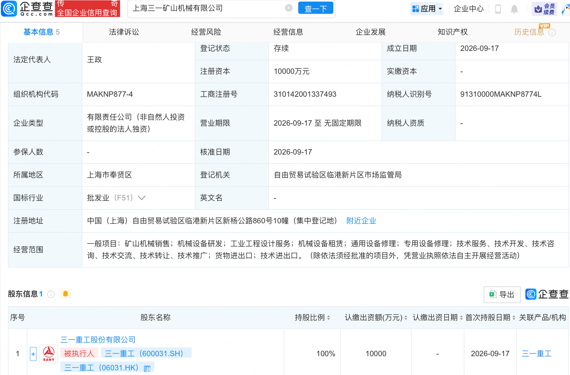Open the 应用 dropdown menu

coord(427,9)
